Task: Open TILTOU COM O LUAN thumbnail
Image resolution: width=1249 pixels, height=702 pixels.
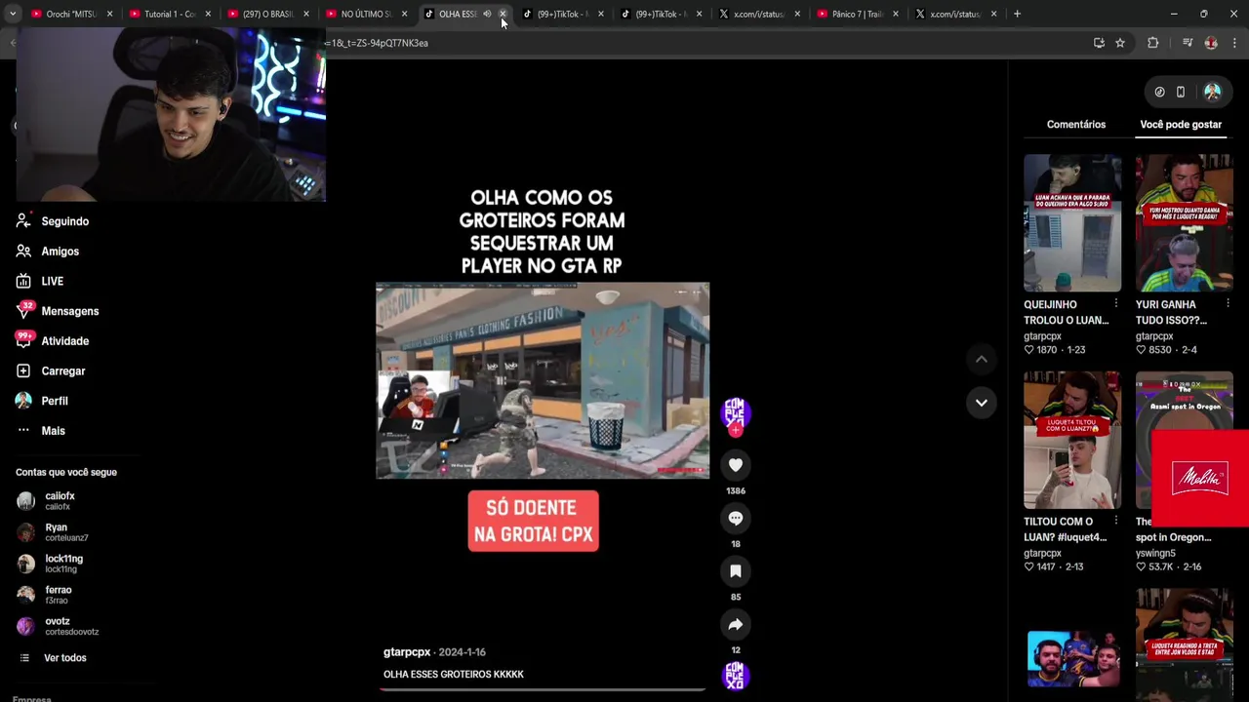Action: click(1072, 440)
